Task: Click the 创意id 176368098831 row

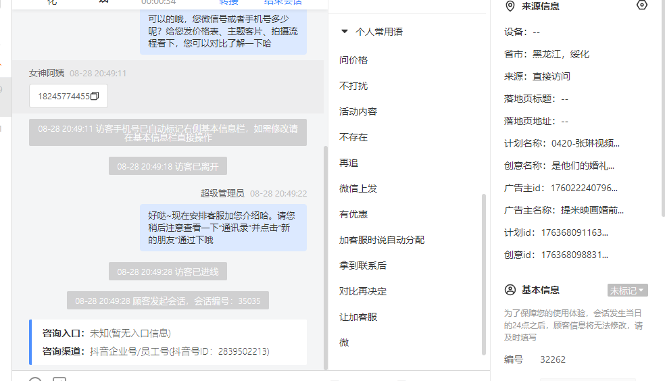Action: coord(556,255)
